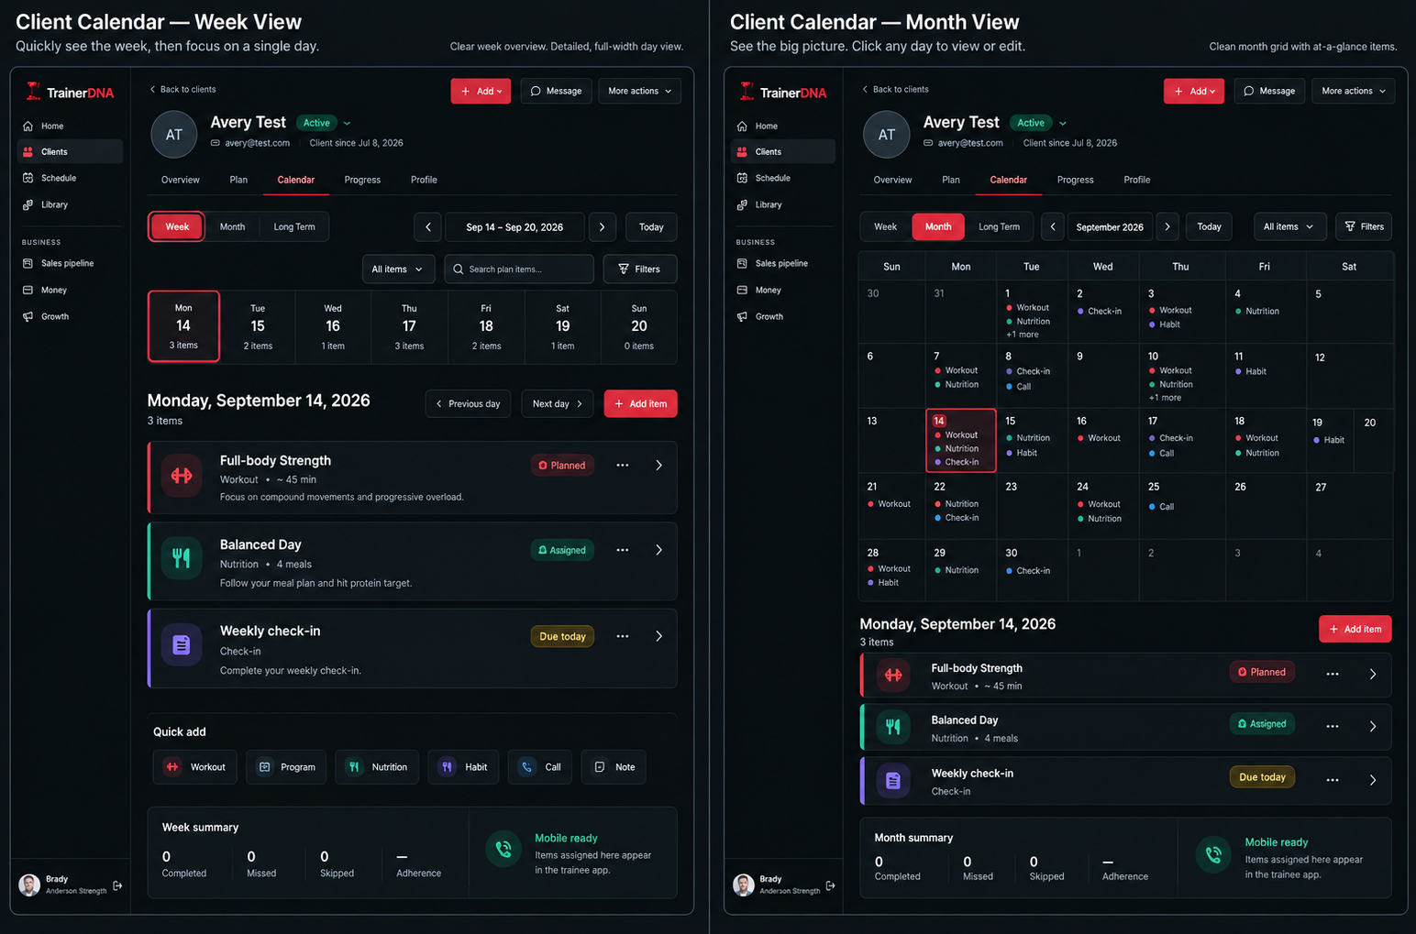Go to next week with the right arrow in Week View

point(602,227)
